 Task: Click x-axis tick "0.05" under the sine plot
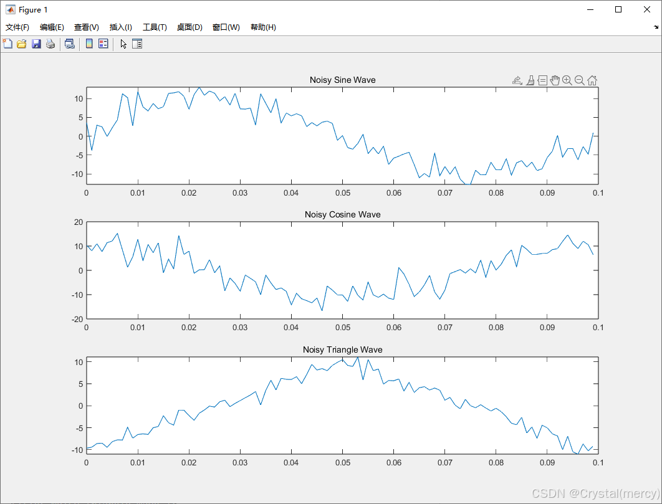[x=343, y=193]
